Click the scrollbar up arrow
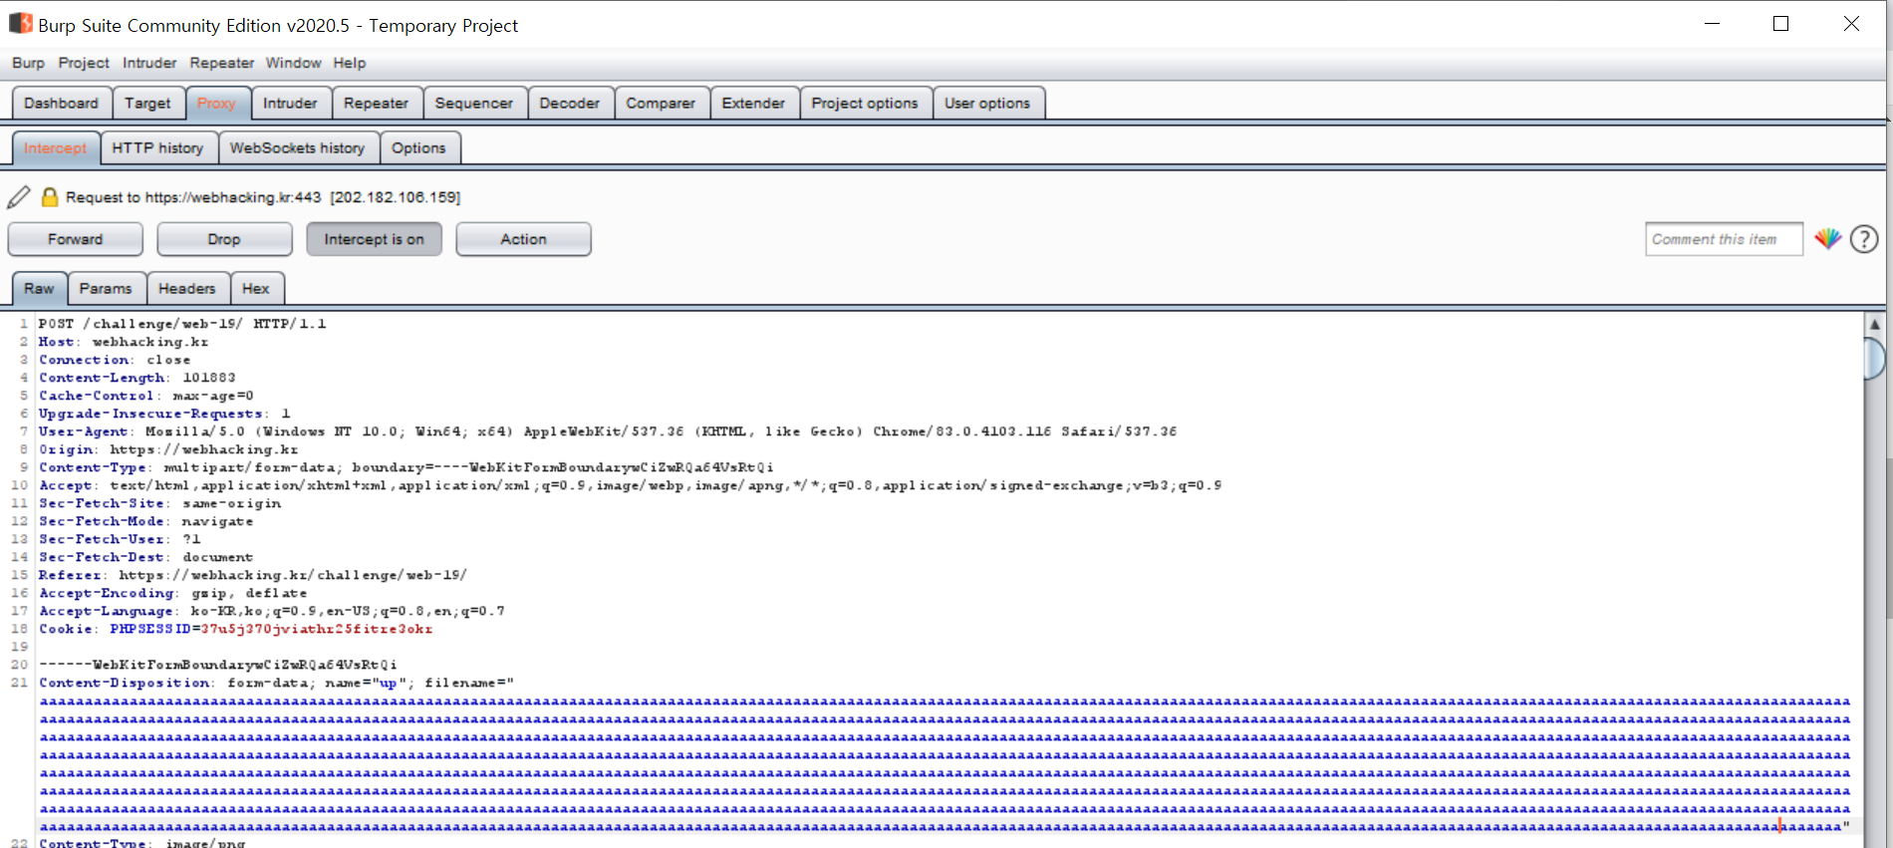Image resolution: width=1893 pixels, height=848 pixels. (1874, 324)
